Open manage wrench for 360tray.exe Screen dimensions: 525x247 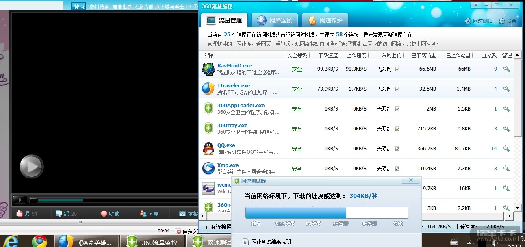pyautogui.click(x=506, y=129)
